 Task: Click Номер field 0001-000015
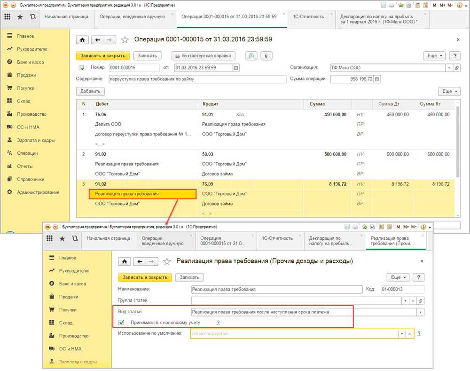point(134,68)
